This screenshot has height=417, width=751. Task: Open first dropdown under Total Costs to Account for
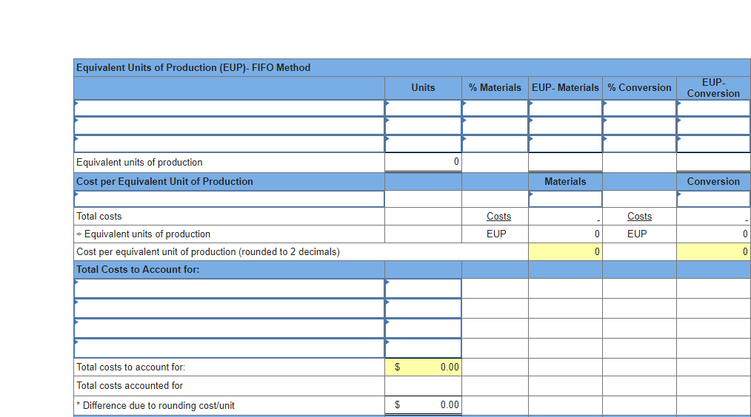(x=229, y=288)
